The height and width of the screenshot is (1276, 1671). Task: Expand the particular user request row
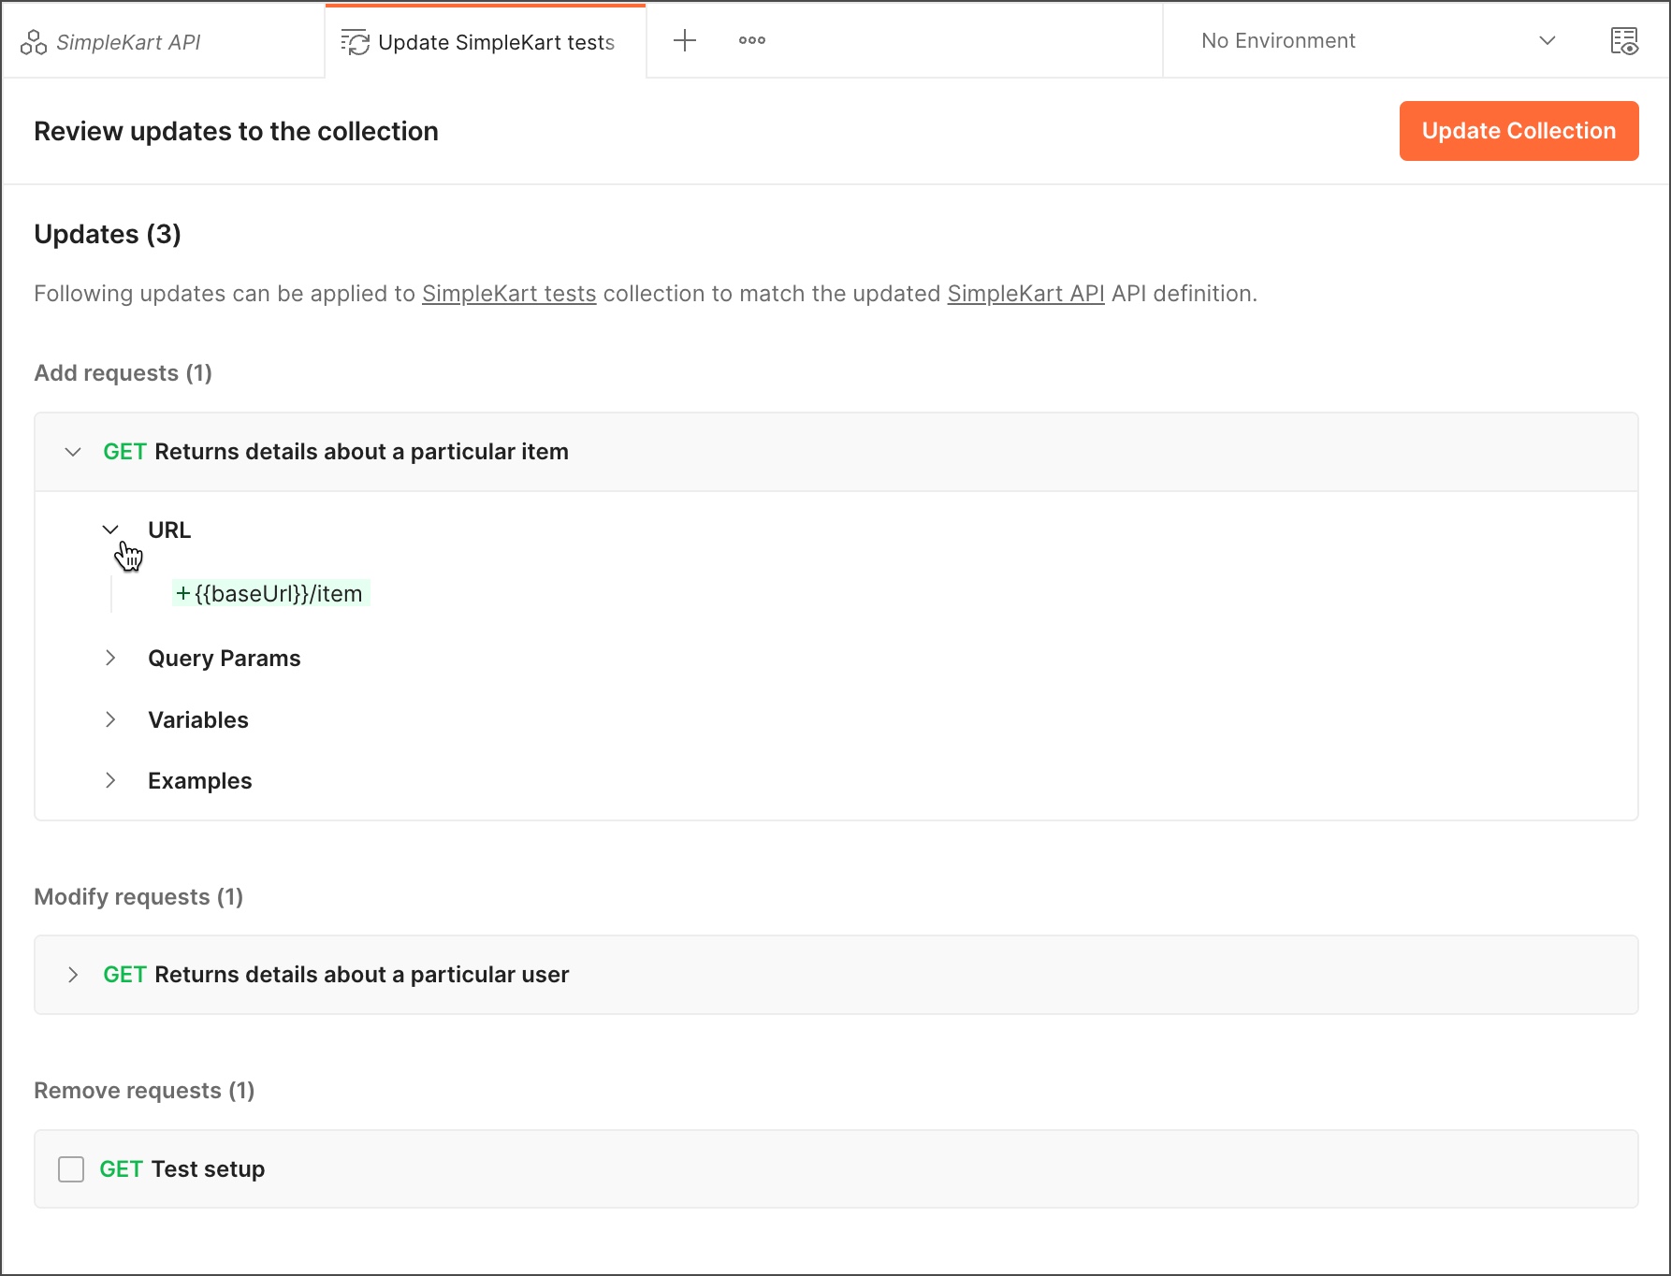73,975
